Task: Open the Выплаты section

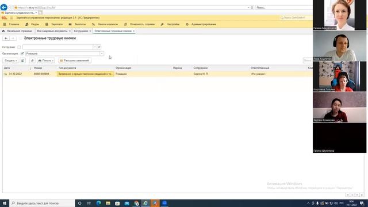Action: [77, 24]
